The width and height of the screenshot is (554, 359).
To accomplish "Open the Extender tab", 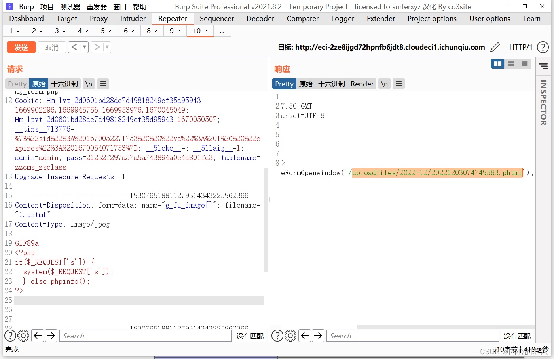I will [x=381, y=19].
